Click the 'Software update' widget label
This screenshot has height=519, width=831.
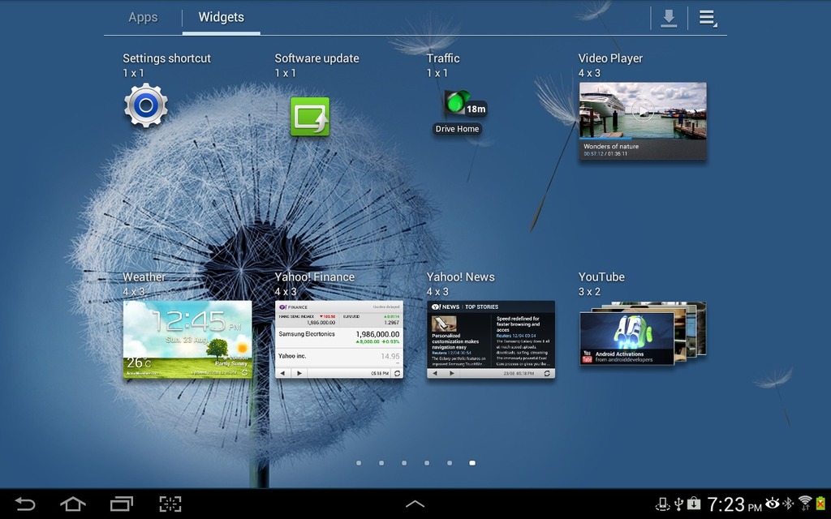coord(317,58)
